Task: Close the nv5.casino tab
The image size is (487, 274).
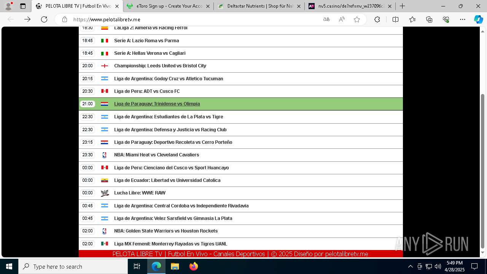Action: tap(390, 6)
